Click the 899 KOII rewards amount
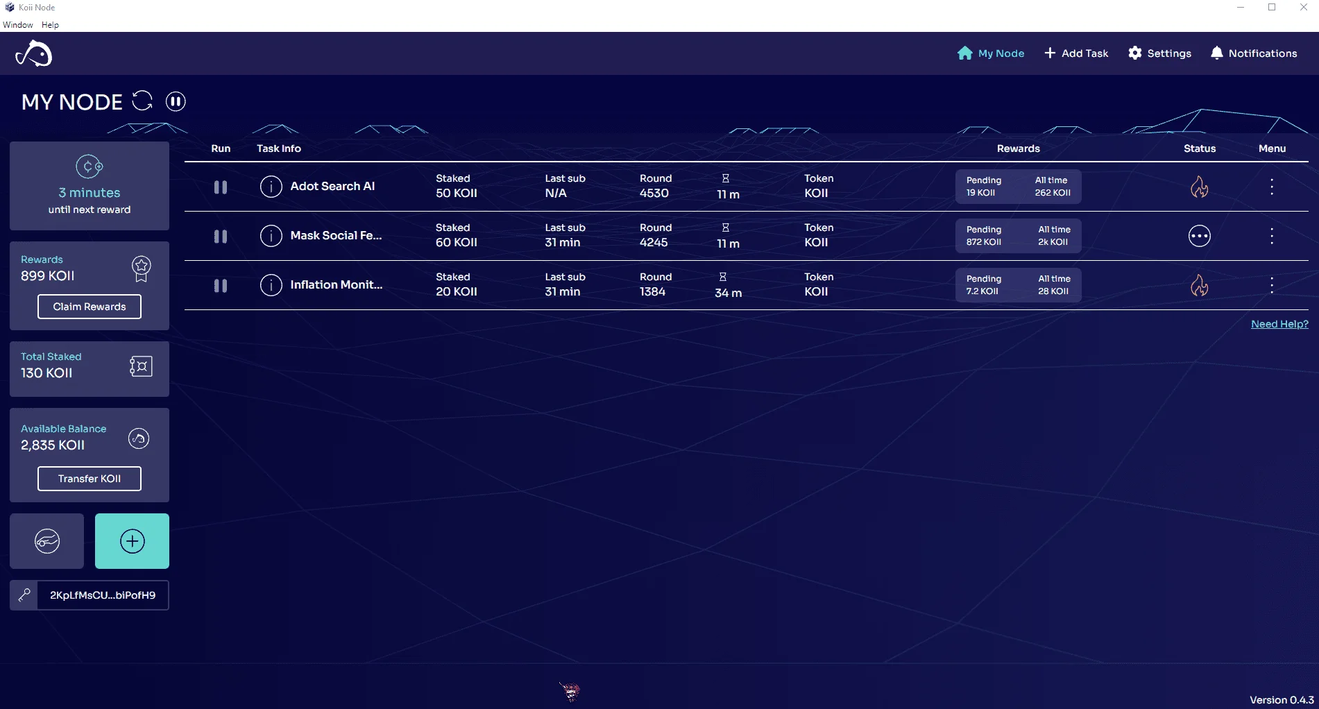 48,276
